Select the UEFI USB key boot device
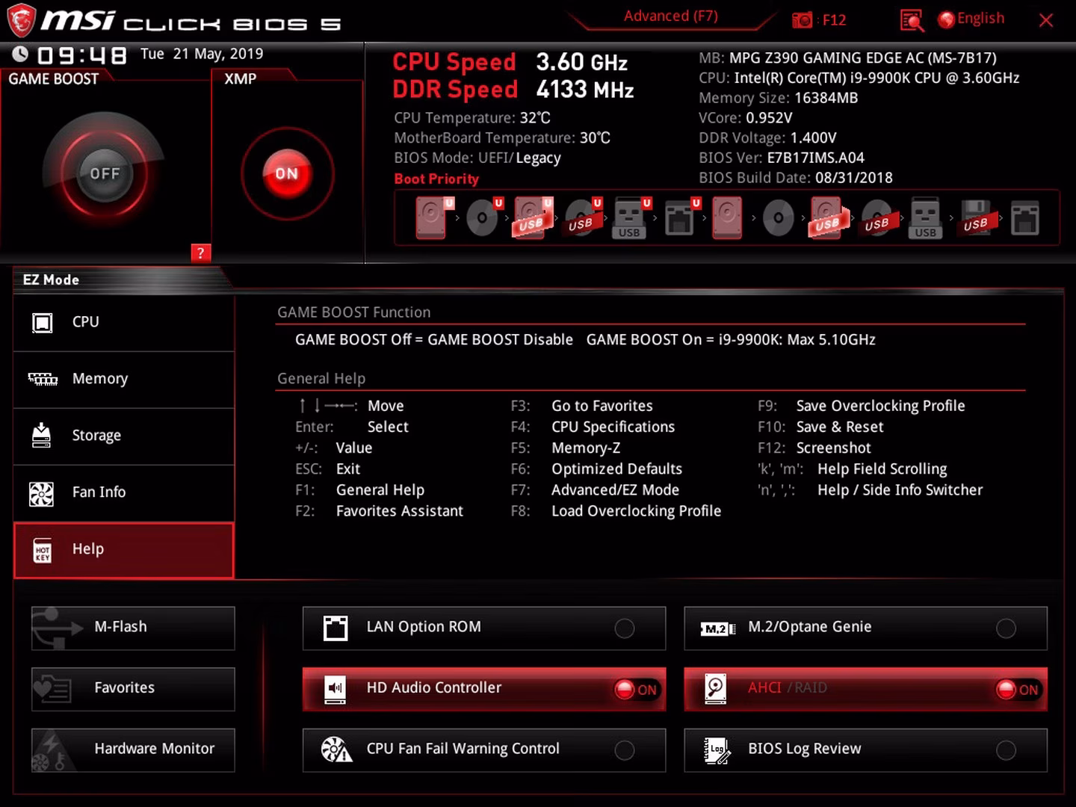1076x807 pixels. [631, 217]
